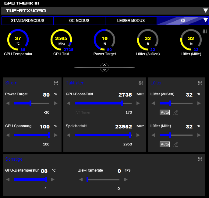Decrease GPU-Boost-Takt with left arrow
The height and width of the screenshot is (198, 209).
tap(69, 103)
